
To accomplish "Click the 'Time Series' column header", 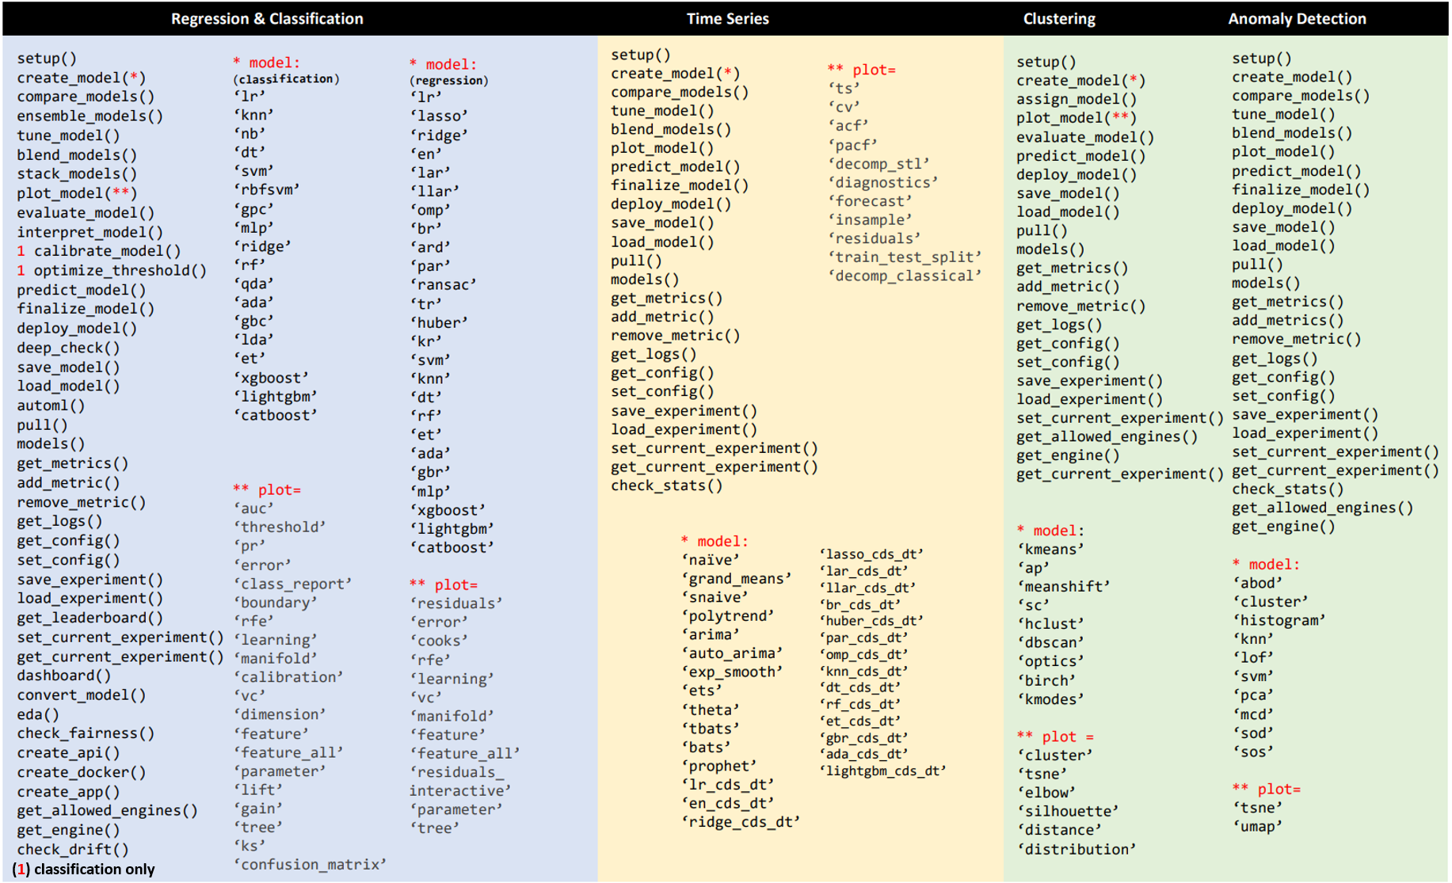I will [727, 18].
